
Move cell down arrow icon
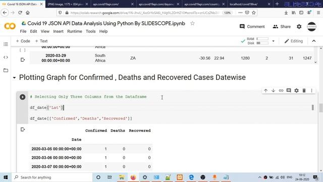(x=274, y=90)
